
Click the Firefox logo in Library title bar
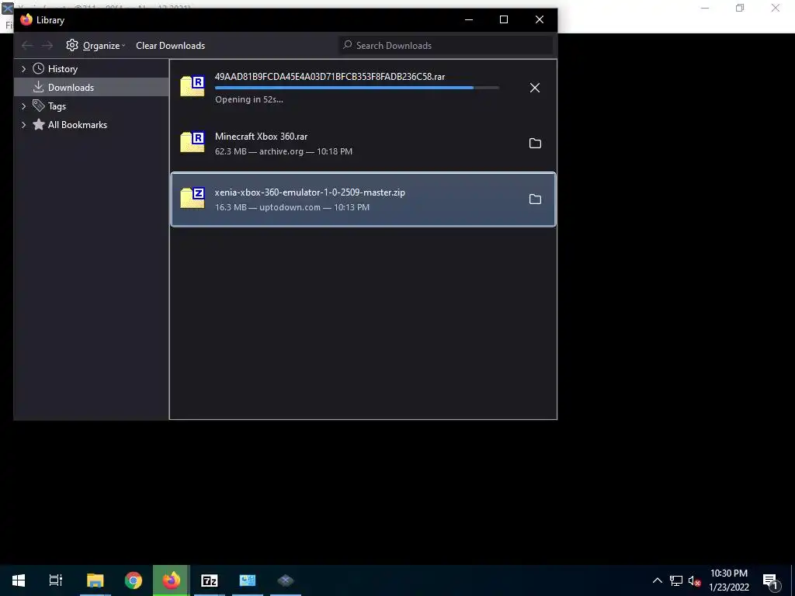click(x=26, y=19)
